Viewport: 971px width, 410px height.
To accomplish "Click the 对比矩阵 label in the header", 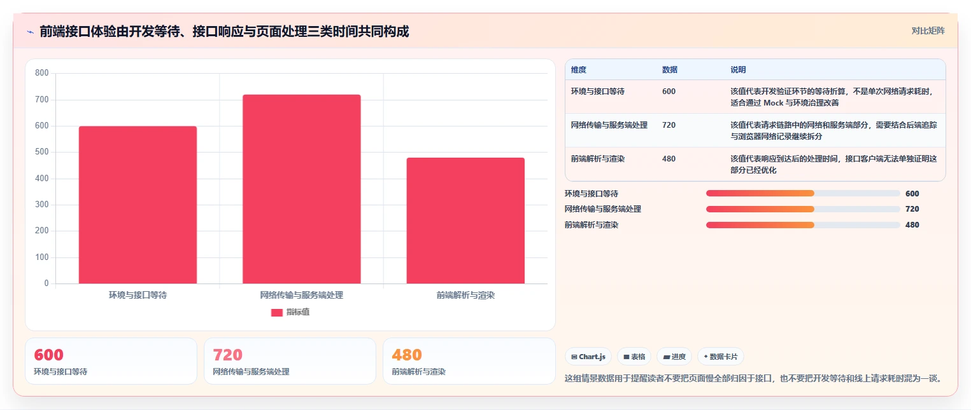I will tap(928, 31).
